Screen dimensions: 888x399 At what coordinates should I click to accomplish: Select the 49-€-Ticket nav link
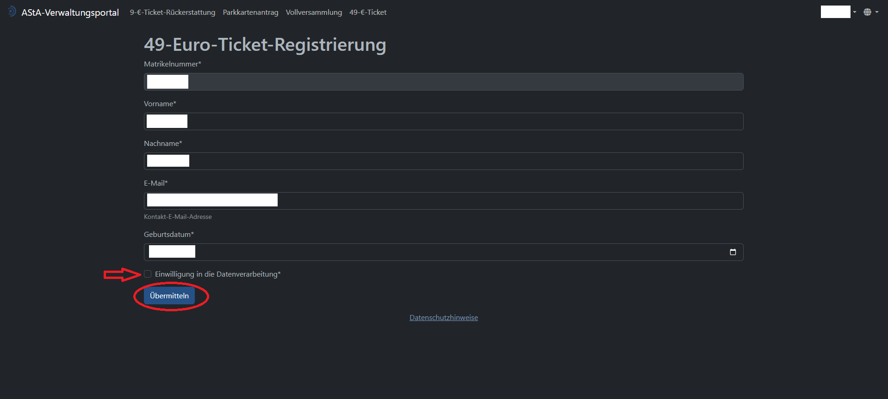click(x=368, y=12)
